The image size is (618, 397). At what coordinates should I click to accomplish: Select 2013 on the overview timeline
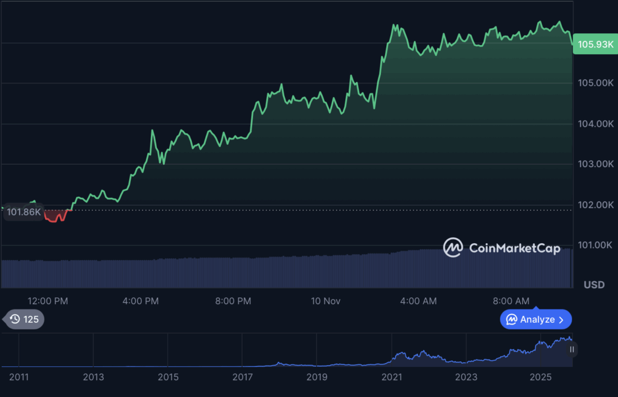click(x=93, y=377)
